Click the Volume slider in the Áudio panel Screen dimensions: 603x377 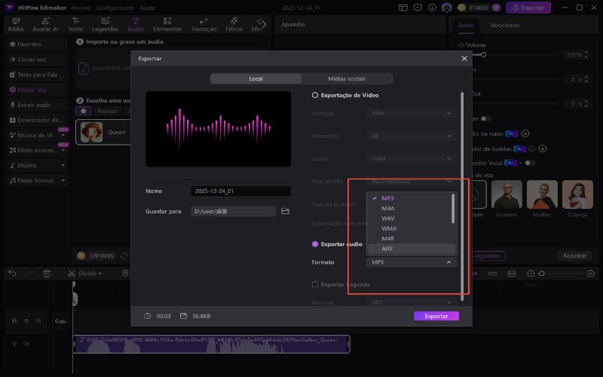[520, 55]
